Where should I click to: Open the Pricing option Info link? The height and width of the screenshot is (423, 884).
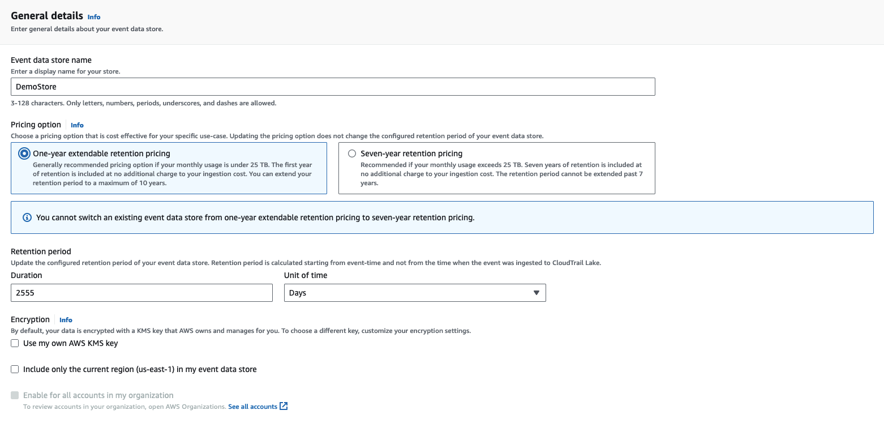pyautogui.click(x=77, y=125)
